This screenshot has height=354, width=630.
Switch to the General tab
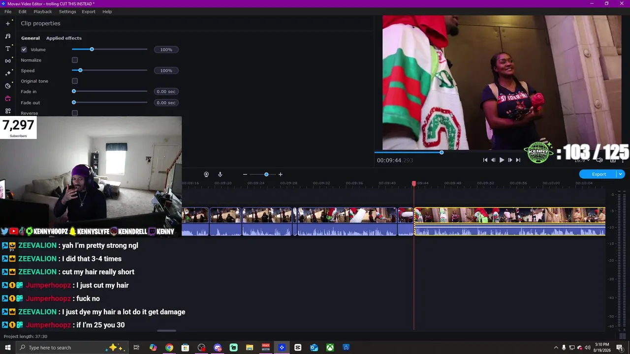[31, 38]
